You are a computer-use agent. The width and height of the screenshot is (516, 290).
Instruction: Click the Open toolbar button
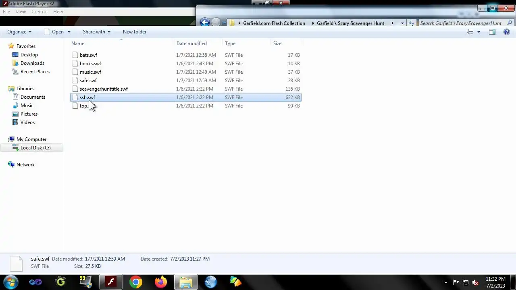tap(54, 32)
